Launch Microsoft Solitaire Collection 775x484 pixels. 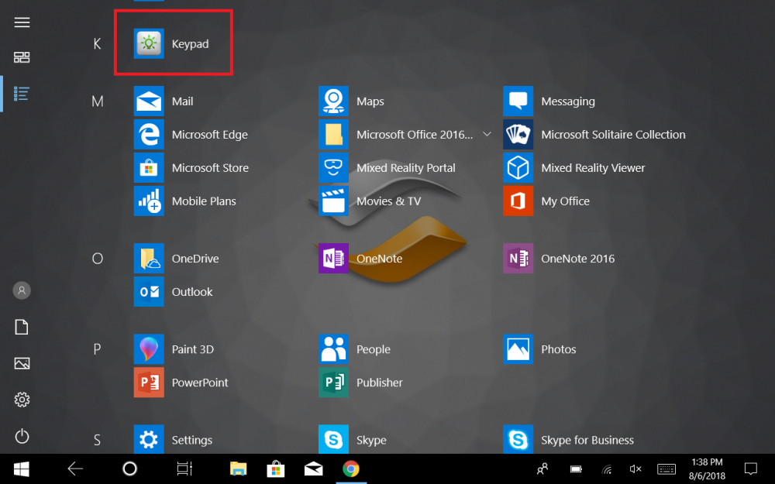click(x=594, y=135)
